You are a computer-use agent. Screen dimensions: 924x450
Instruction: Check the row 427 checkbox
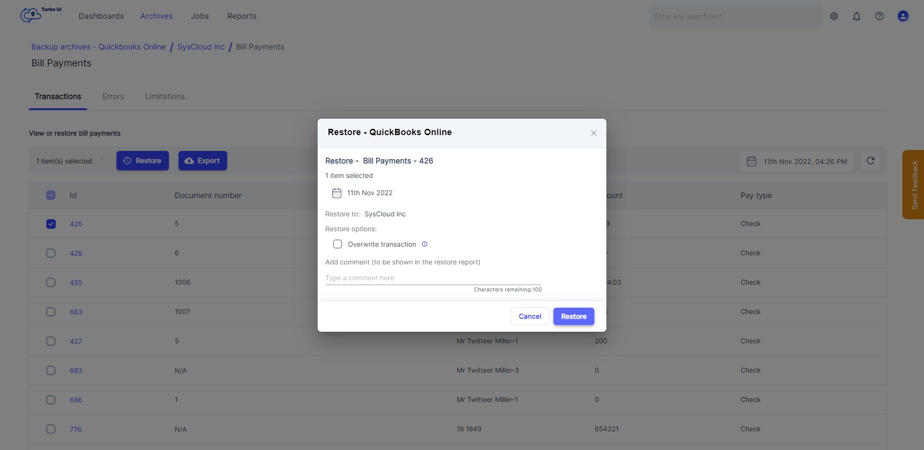pos(51,341)
